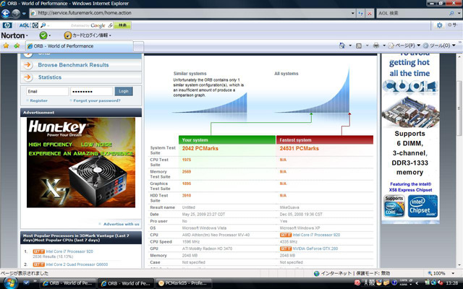
Task: Switch to the second ORB taskbar window
Action: coord(126,283)
